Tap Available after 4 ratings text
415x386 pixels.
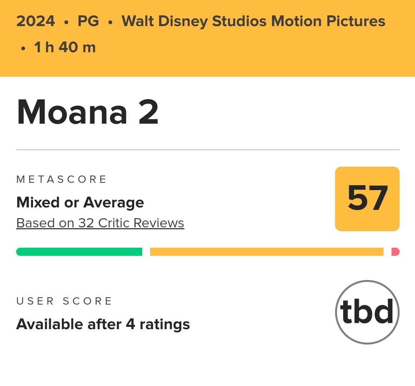(103, 325)
